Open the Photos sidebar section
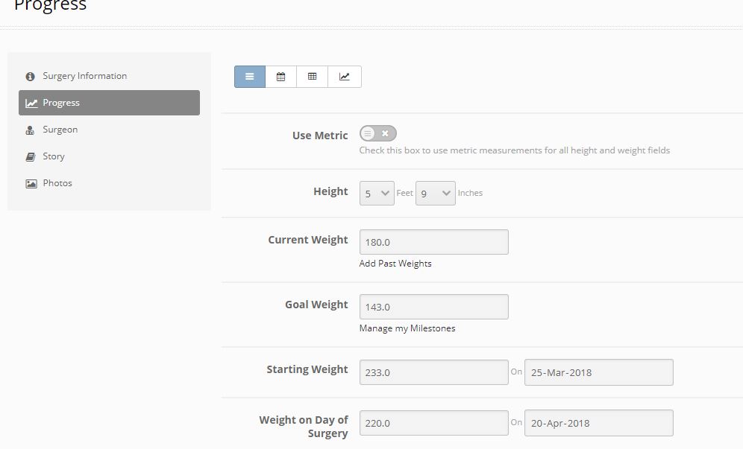743x449 pixels. (x=109, y=183)
